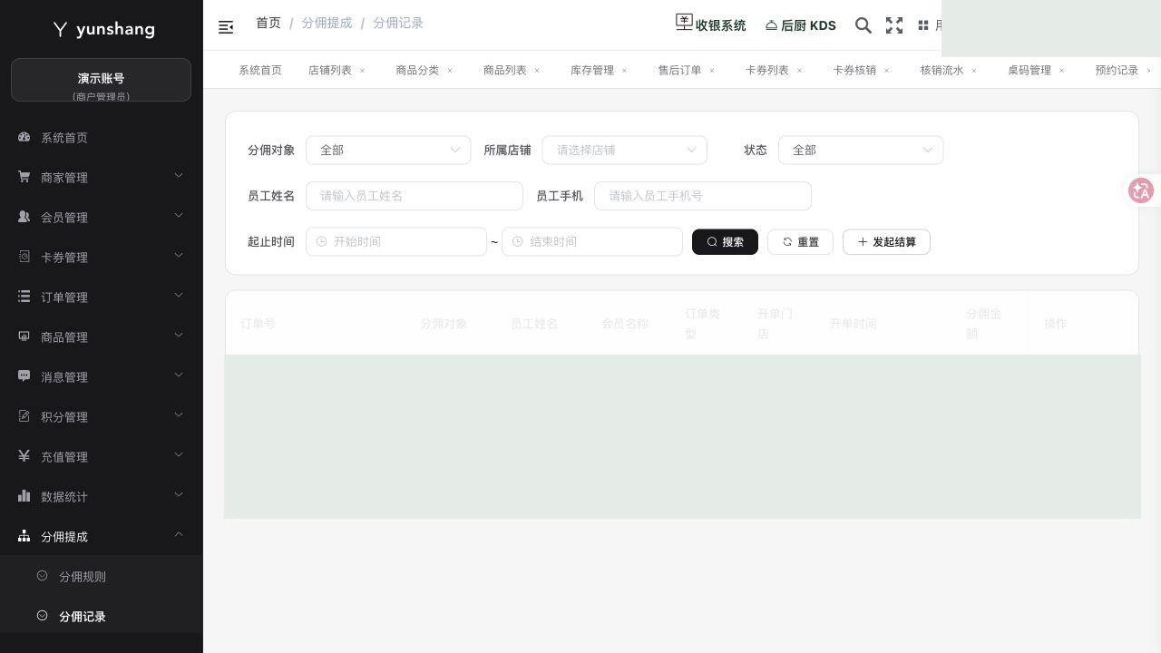1161x653 pixels.
Task: Expand the 订单管理 sidebar menu
Action: click(101, 297)
